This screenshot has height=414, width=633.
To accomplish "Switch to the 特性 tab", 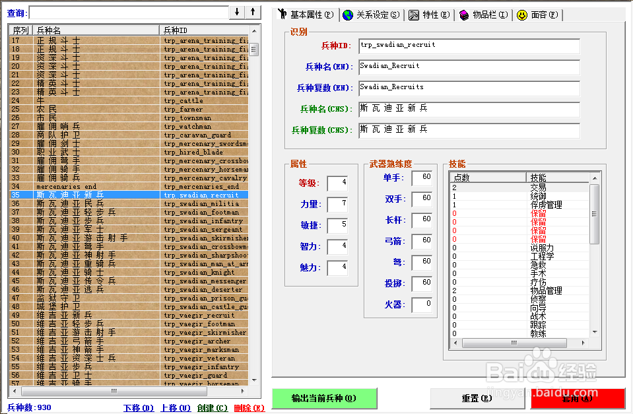I will [x=430, y=15].
